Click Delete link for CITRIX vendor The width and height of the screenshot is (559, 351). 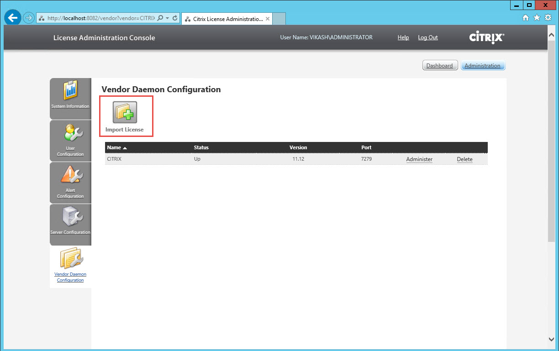(x=465, y=159)
